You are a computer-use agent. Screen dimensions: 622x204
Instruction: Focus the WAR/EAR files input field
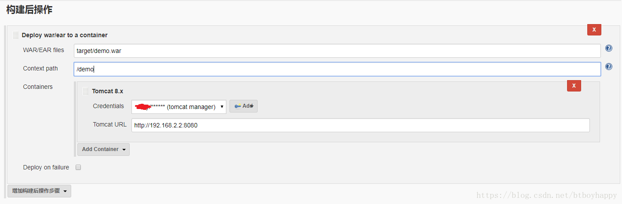[337, 51]
